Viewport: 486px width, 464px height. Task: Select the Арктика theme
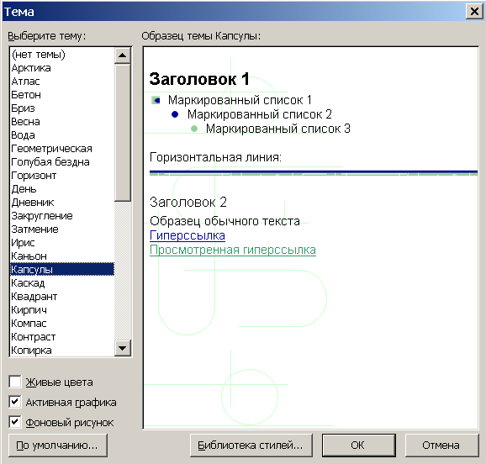[x=62, y=68]
